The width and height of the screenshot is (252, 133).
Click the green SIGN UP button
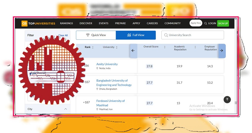[x=223, y=23]
